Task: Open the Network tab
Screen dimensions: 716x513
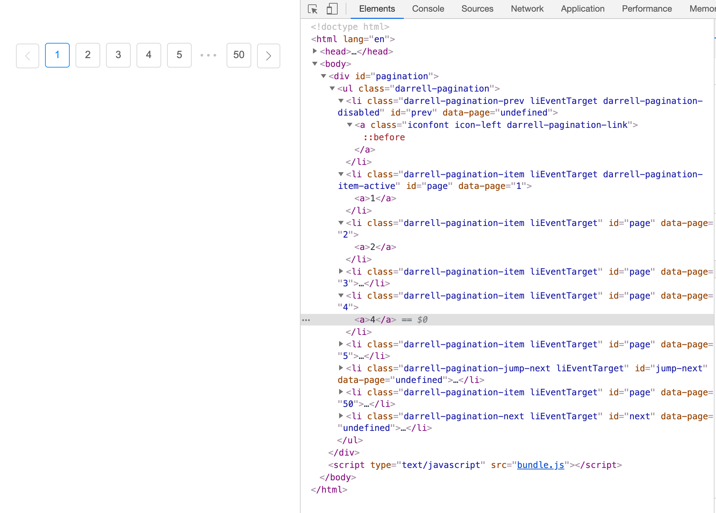Action: pos(527,9)
